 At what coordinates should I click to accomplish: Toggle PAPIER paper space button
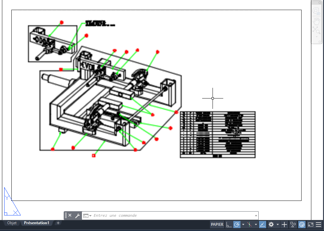coord(217,225)
